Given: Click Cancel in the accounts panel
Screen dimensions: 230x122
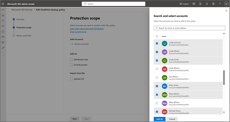Looking at the screenshot, I should click(x=172, y=119).
